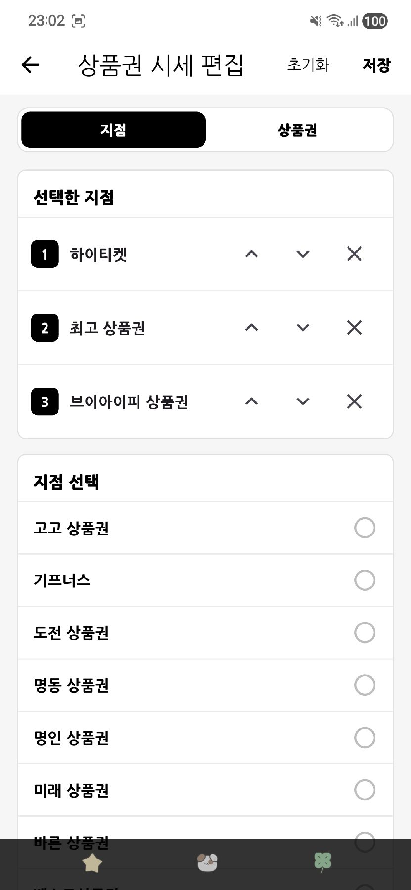Remove 하이티켓 from selected branches
411x890 pixels.
[x=354, y=254]
